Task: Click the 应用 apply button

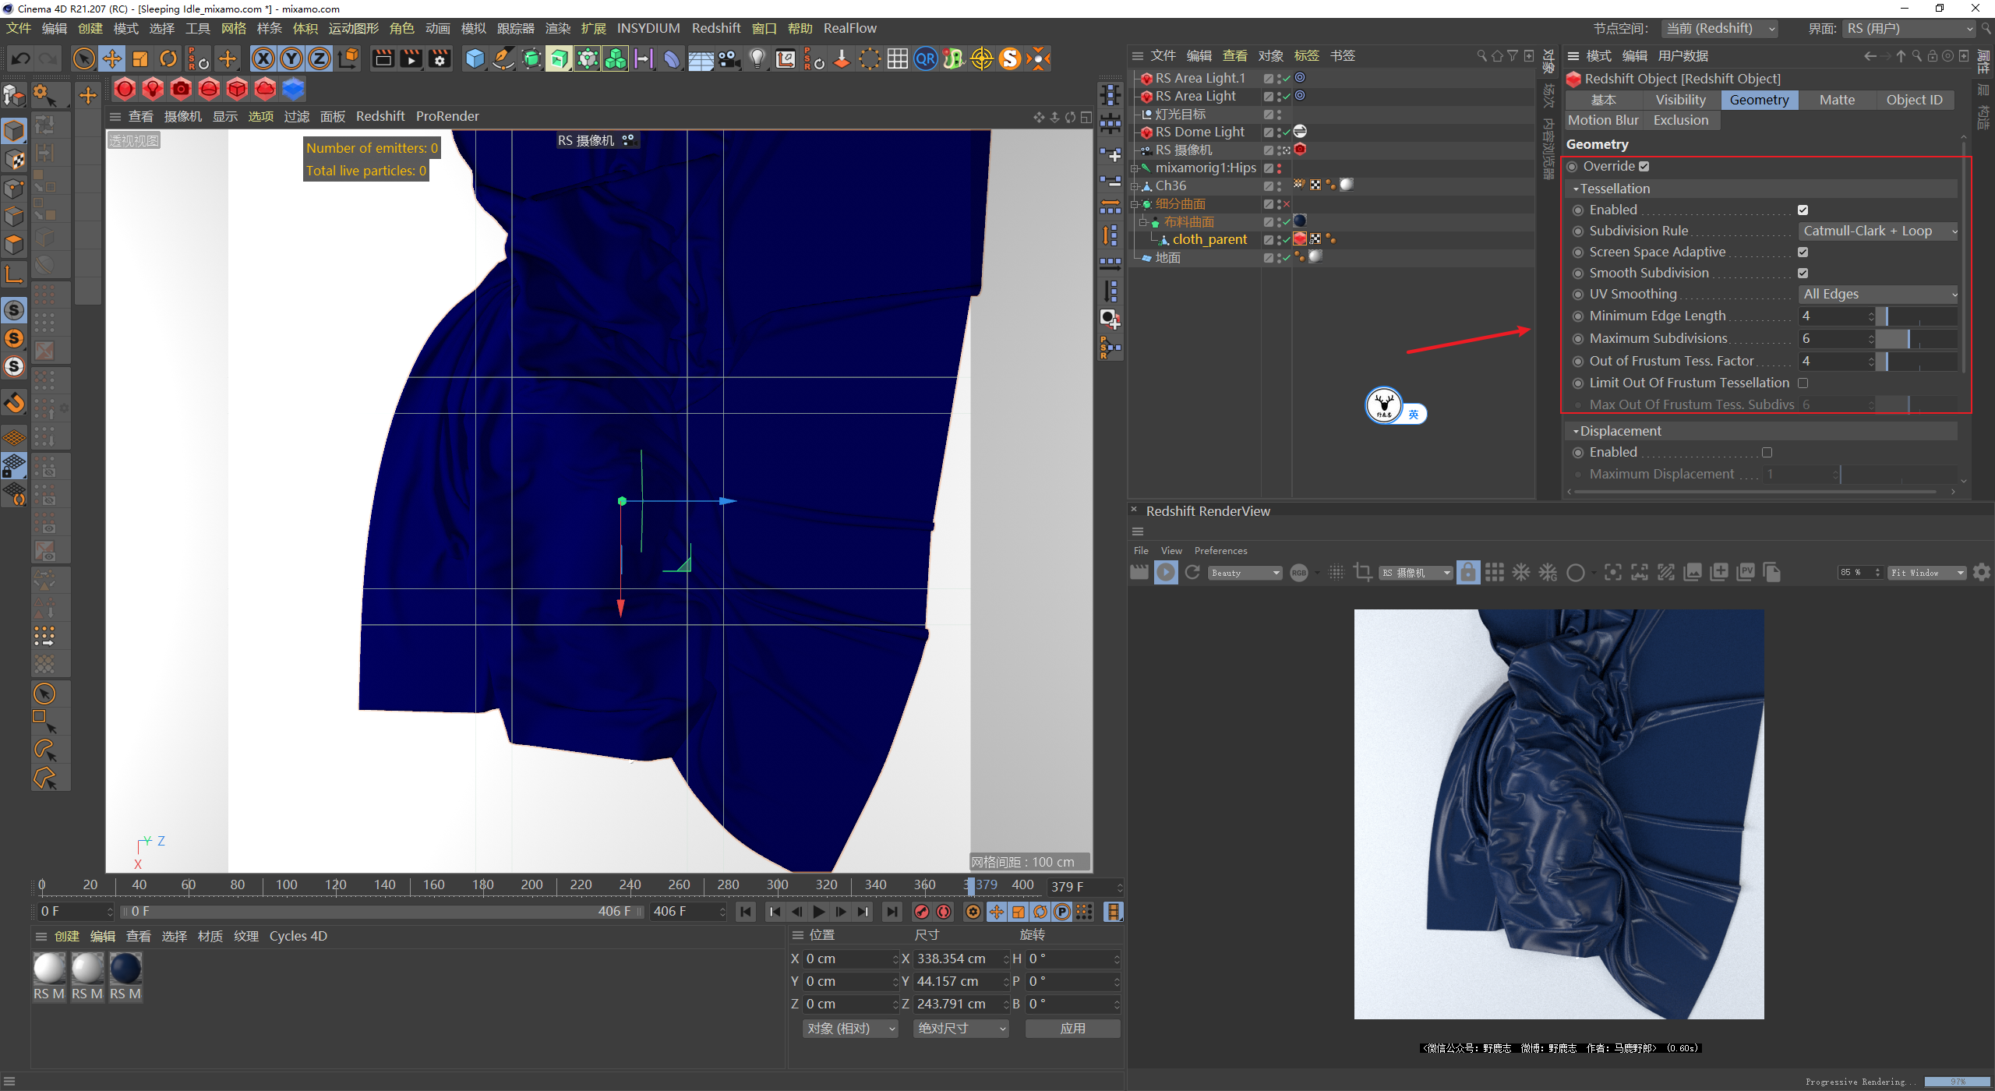Action: coord(1072,1028)
